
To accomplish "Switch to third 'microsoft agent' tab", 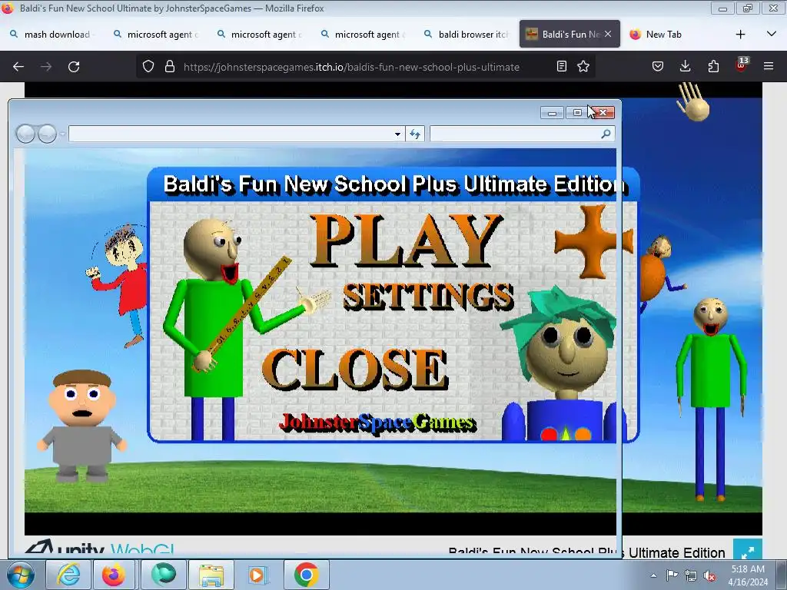I will point(364,34).
